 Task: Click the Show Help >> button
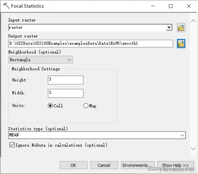[x=176, y=165]
